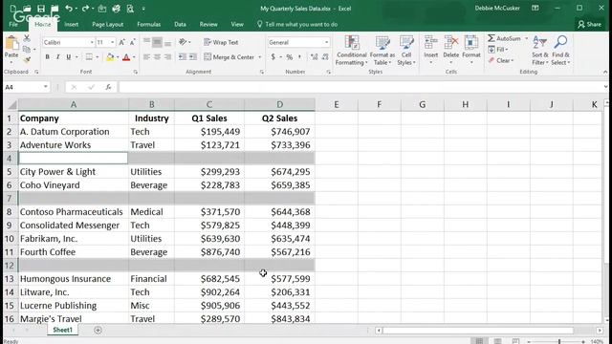Add a new sheet with plus

click(98, 331)
